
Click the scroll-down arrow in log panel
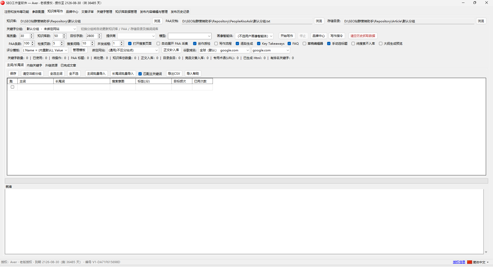[x=486, y=252]
